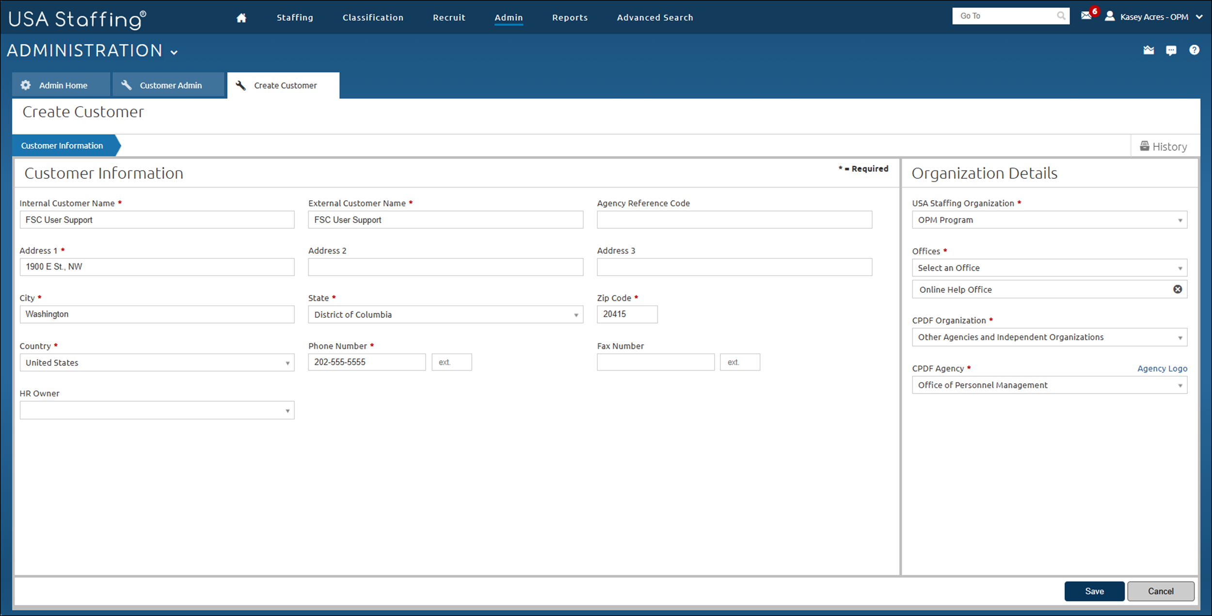Image resolution: width=1212 pixels, height=616 pixels.
Task: Select the Customer Information step
Action: pos(66,145)
